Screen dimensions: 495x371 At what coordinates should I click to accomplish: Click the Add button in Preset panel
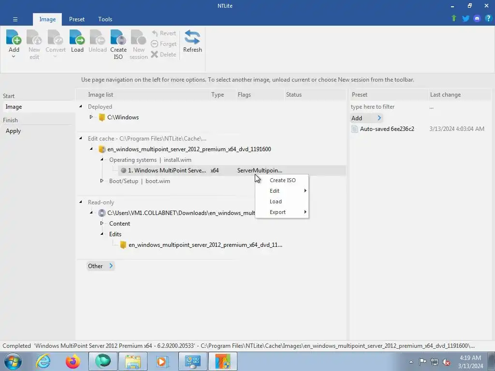click(x=366, y=118)
